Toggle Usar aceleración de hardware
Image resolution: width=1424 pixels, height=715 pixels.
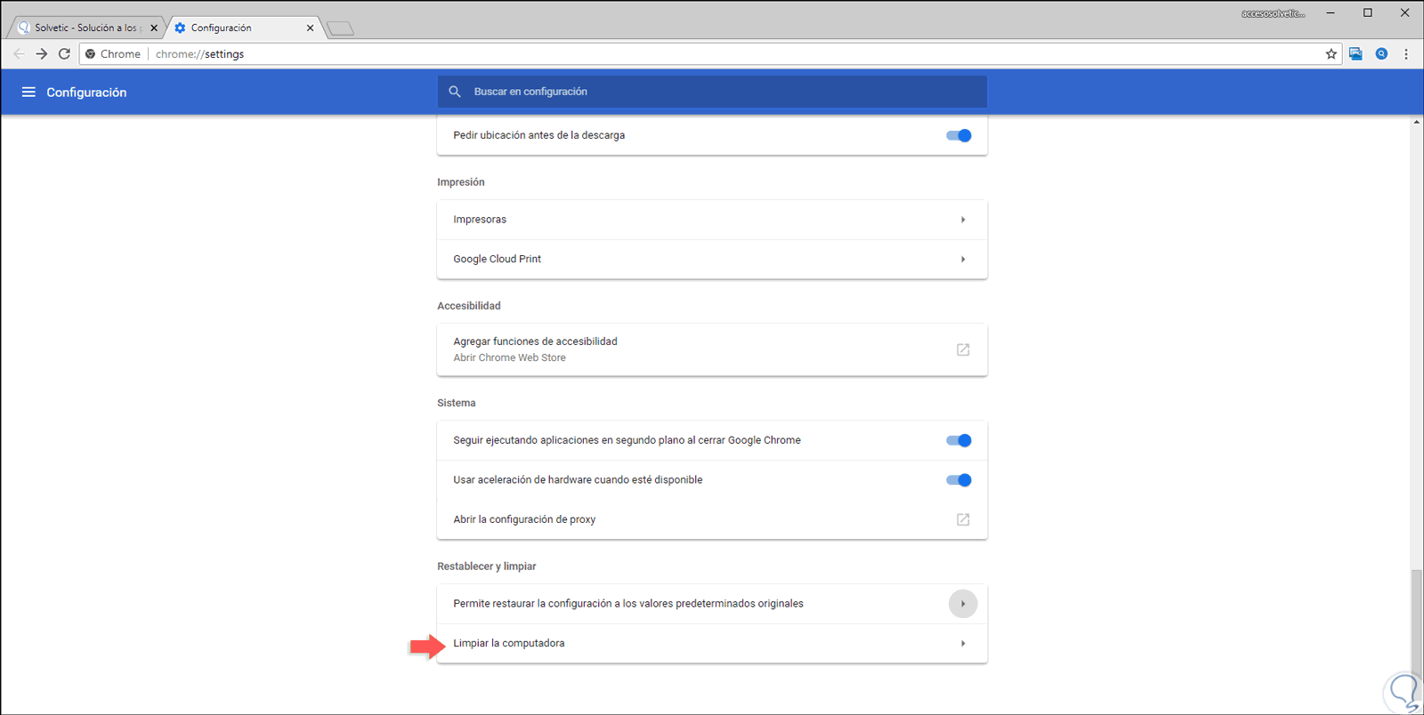point(959,480)
